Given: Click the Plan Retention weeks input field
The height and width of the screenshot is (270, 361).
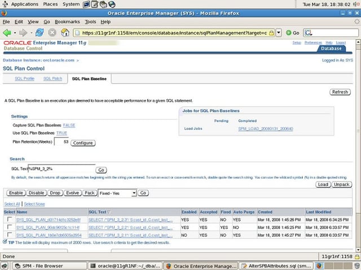Looking at the screenshot, I should tap(61, 141).
